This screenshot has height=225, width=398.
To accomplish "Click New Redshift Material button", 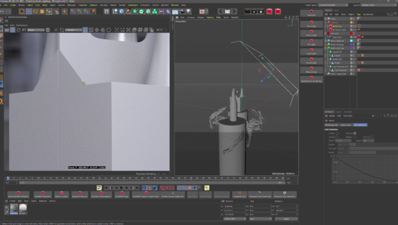I will [18, 194].
